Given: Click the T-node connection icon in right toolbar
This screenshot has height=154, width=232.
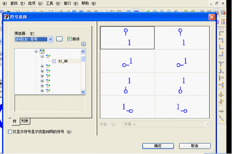Looking at the screenshot, I should pyautogui.click(x=221, y=64).
